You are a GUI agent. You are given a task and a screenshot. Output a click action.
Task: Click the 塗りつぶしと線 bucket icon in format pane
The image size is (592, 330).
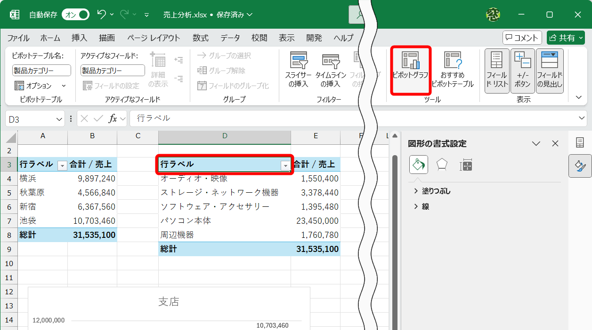coord(418,165)
